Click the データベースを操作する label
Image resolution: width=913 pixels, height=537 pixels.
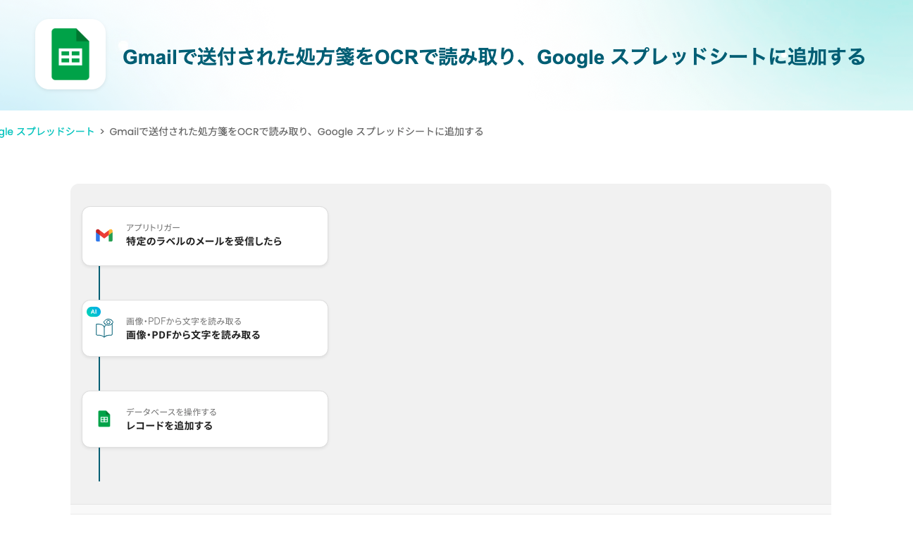point(171,412)
